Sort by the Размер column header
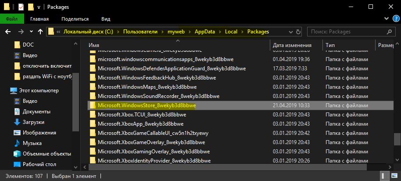Viewport: 401px width, 181px height. [385, 45]
